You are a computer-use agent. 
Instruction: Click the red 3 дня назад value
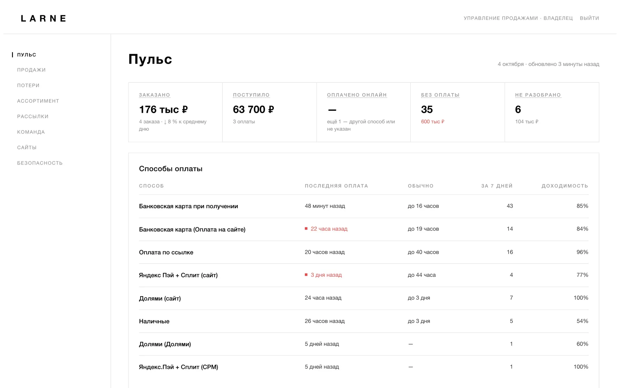[x=326, y=275]
